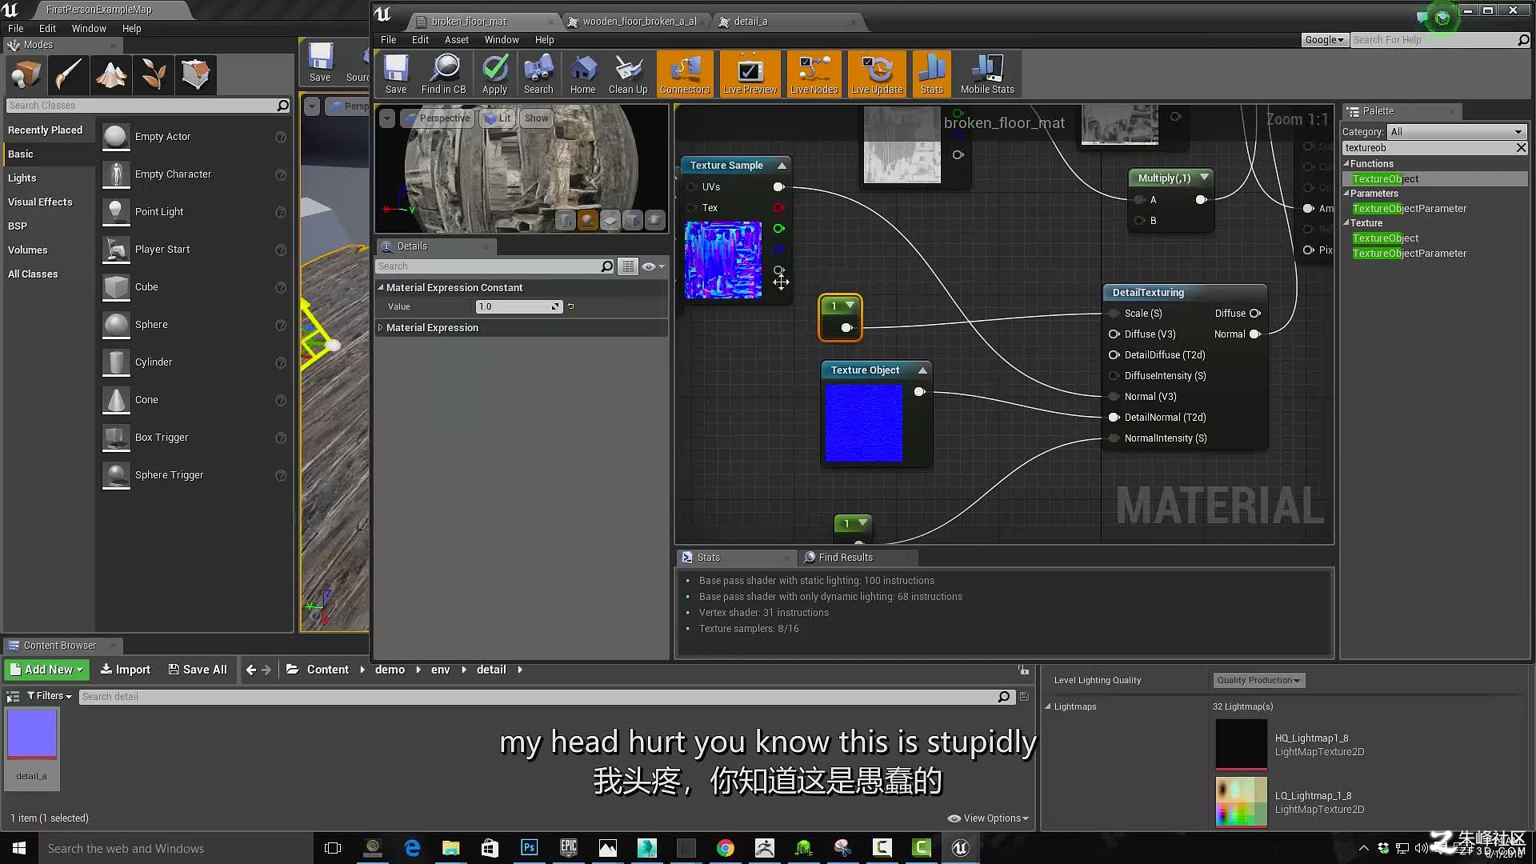Set preview mesh to plane
Image resolution: width=1536 pixels, height=864 pixels.
610,220
